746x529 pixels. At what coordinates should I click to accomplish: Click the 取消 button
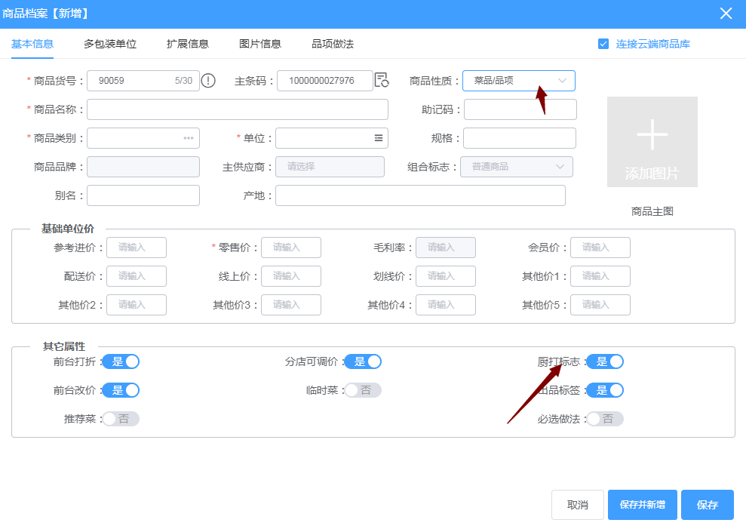coord(578,505)
